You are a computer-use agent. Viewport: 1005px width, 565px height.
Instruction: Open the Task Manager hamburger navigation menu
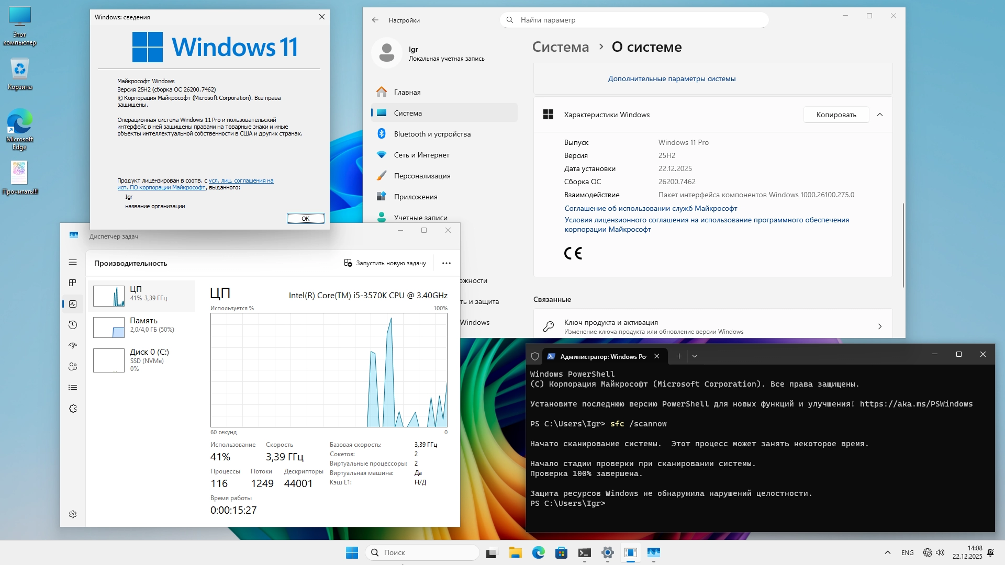click(x=73, y=262)
